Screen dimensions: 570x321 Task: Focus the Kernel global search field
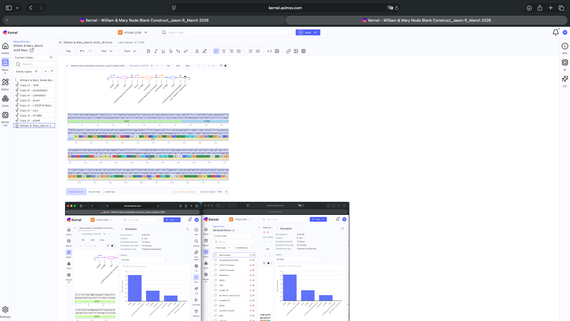pos(223,32)
